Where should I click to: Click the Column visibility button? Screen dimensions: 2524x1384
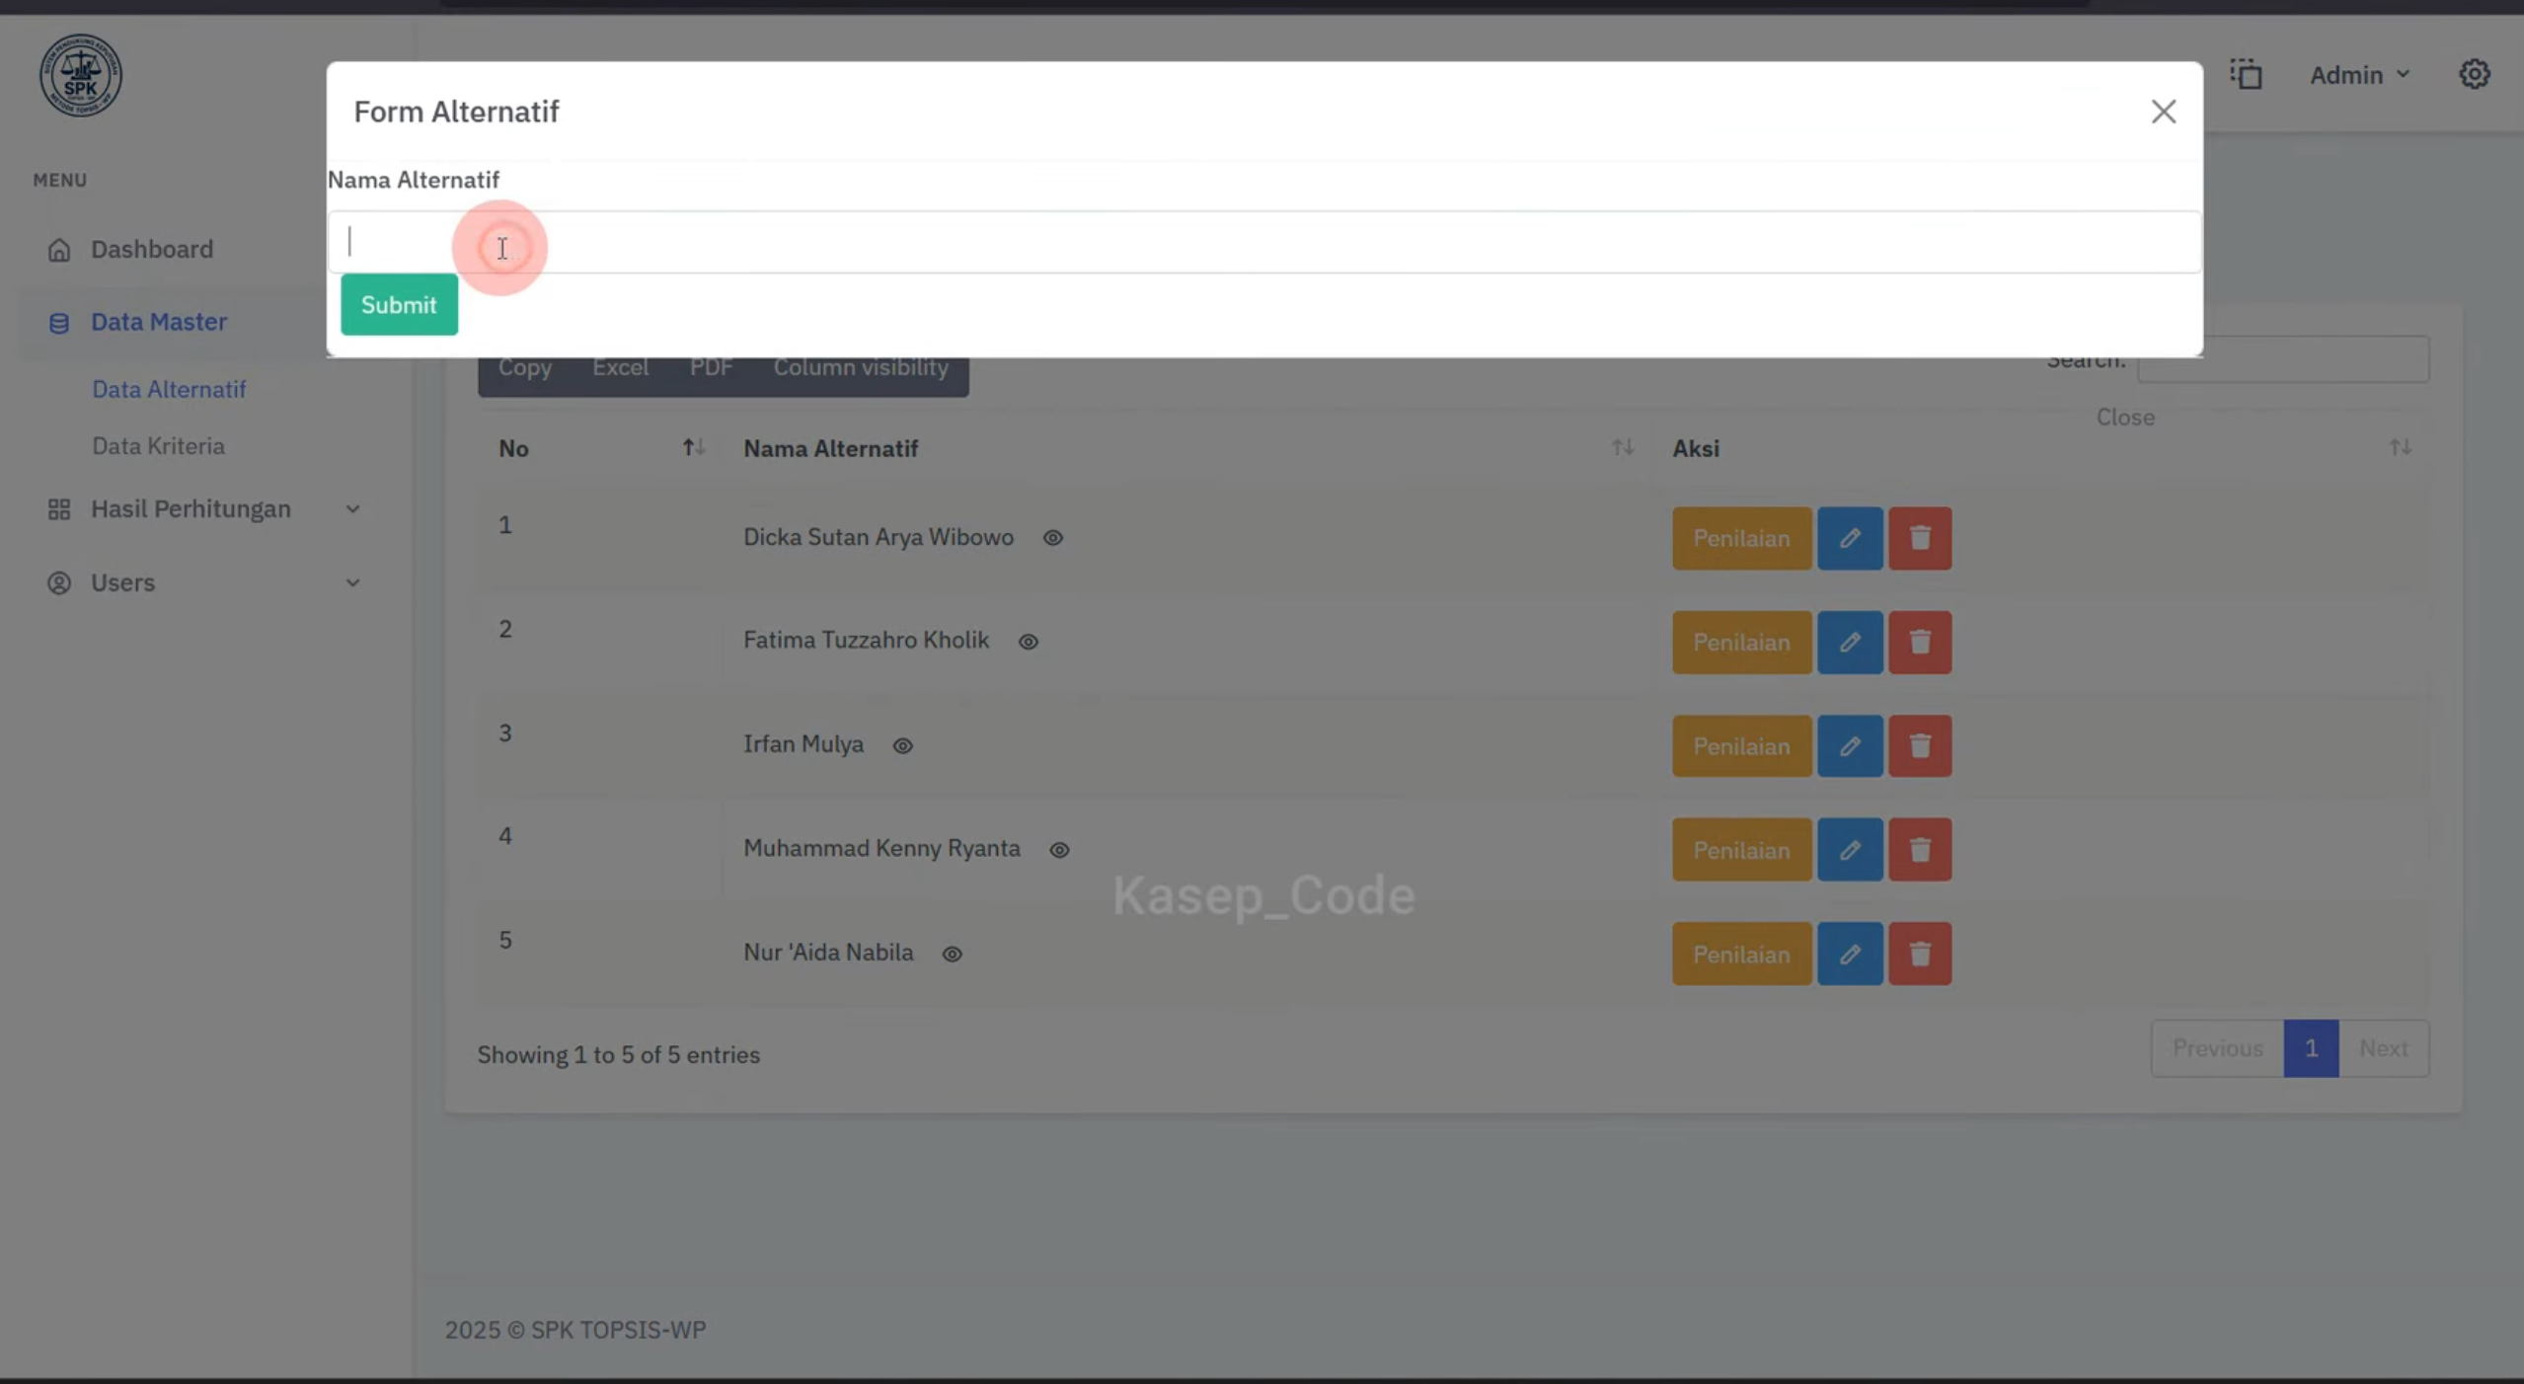point(860,367)
